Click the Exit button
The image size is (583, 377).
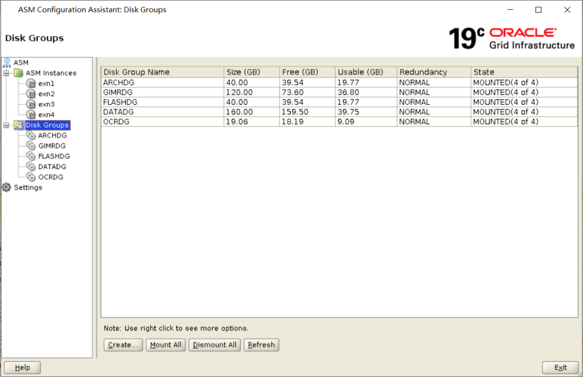560,368
